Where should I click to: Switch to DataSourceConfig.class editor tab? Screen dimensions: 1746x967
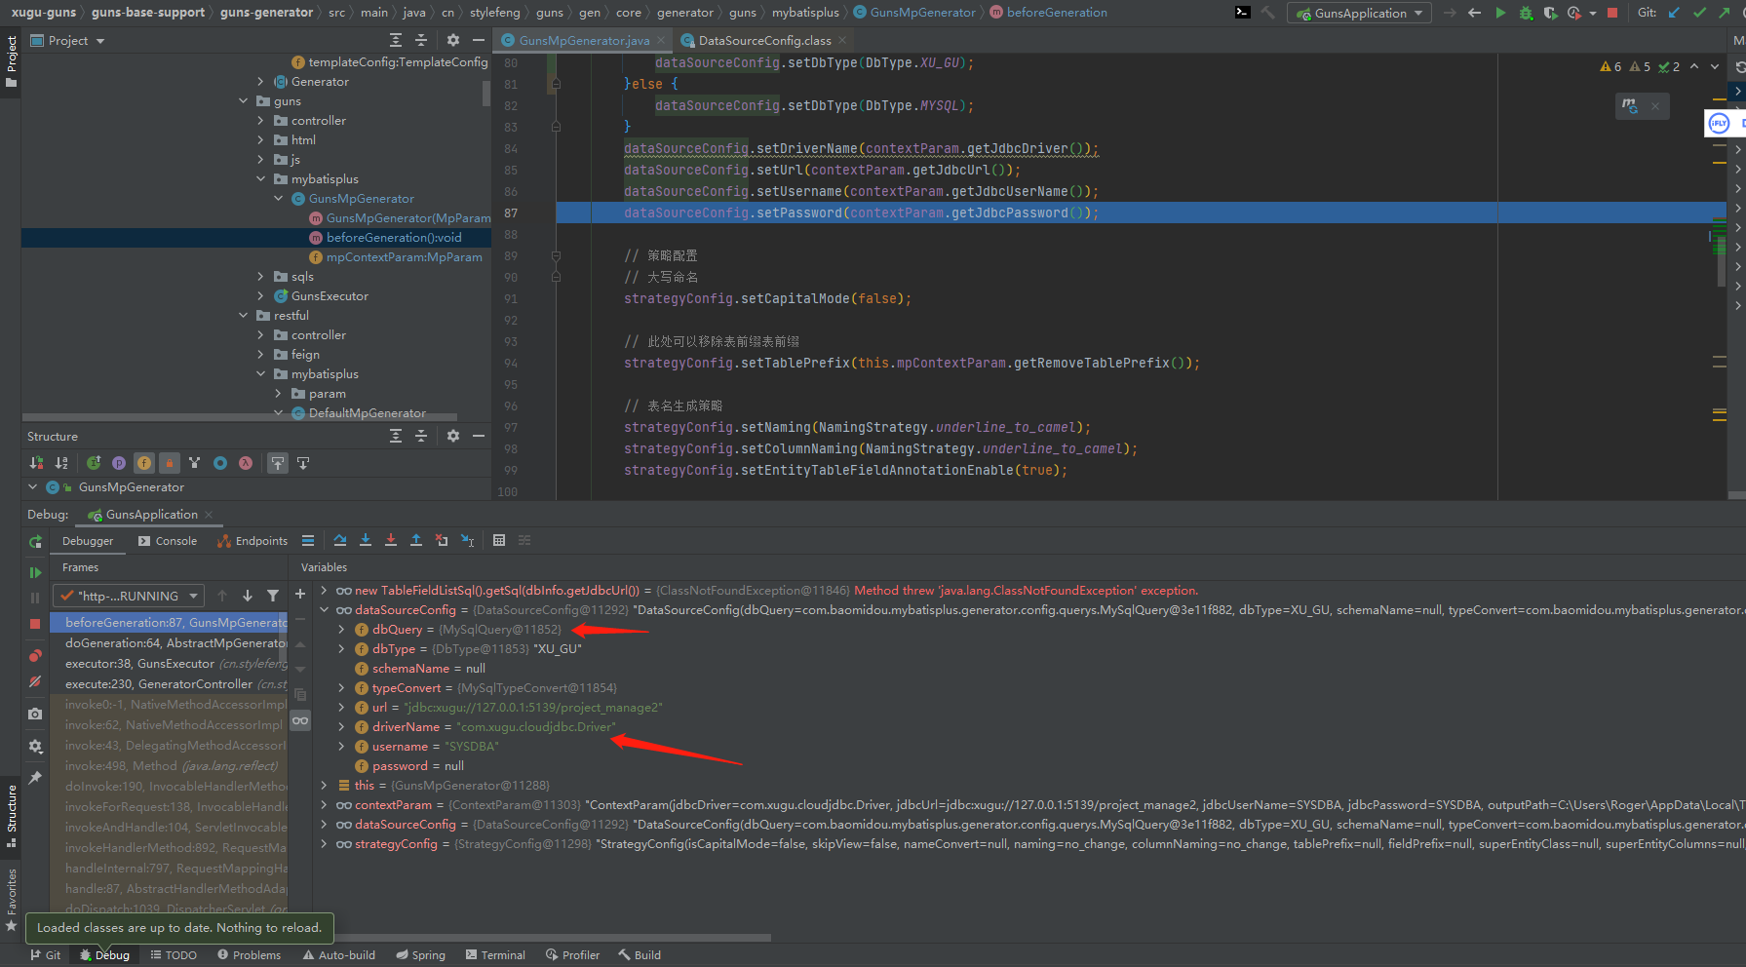click(764, 40)
